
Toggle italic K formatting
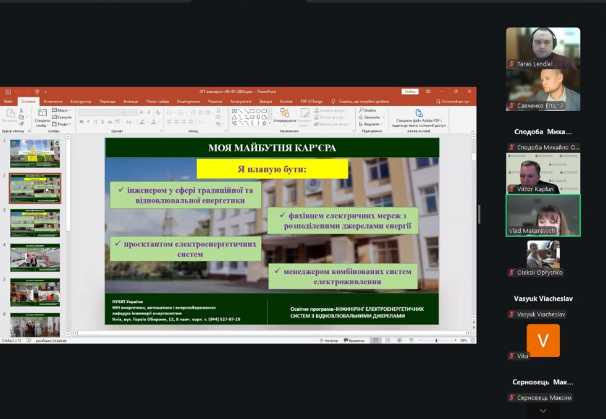[88, 122]
